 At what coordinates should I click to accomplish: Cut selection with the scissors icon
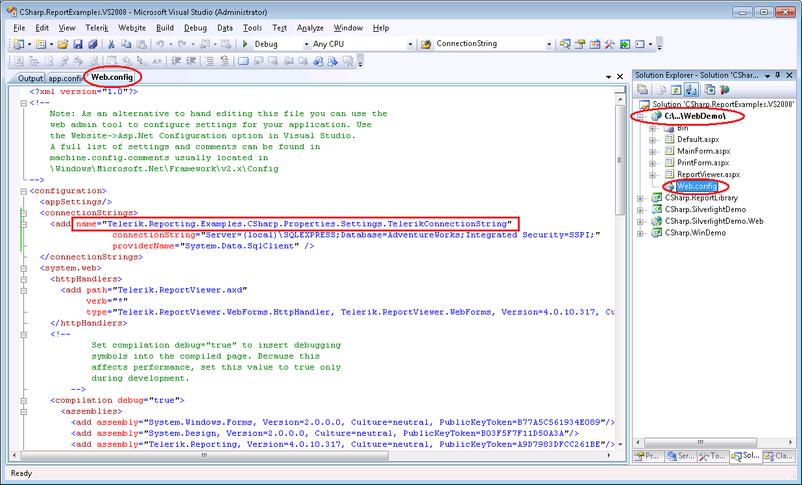(111, 44)
